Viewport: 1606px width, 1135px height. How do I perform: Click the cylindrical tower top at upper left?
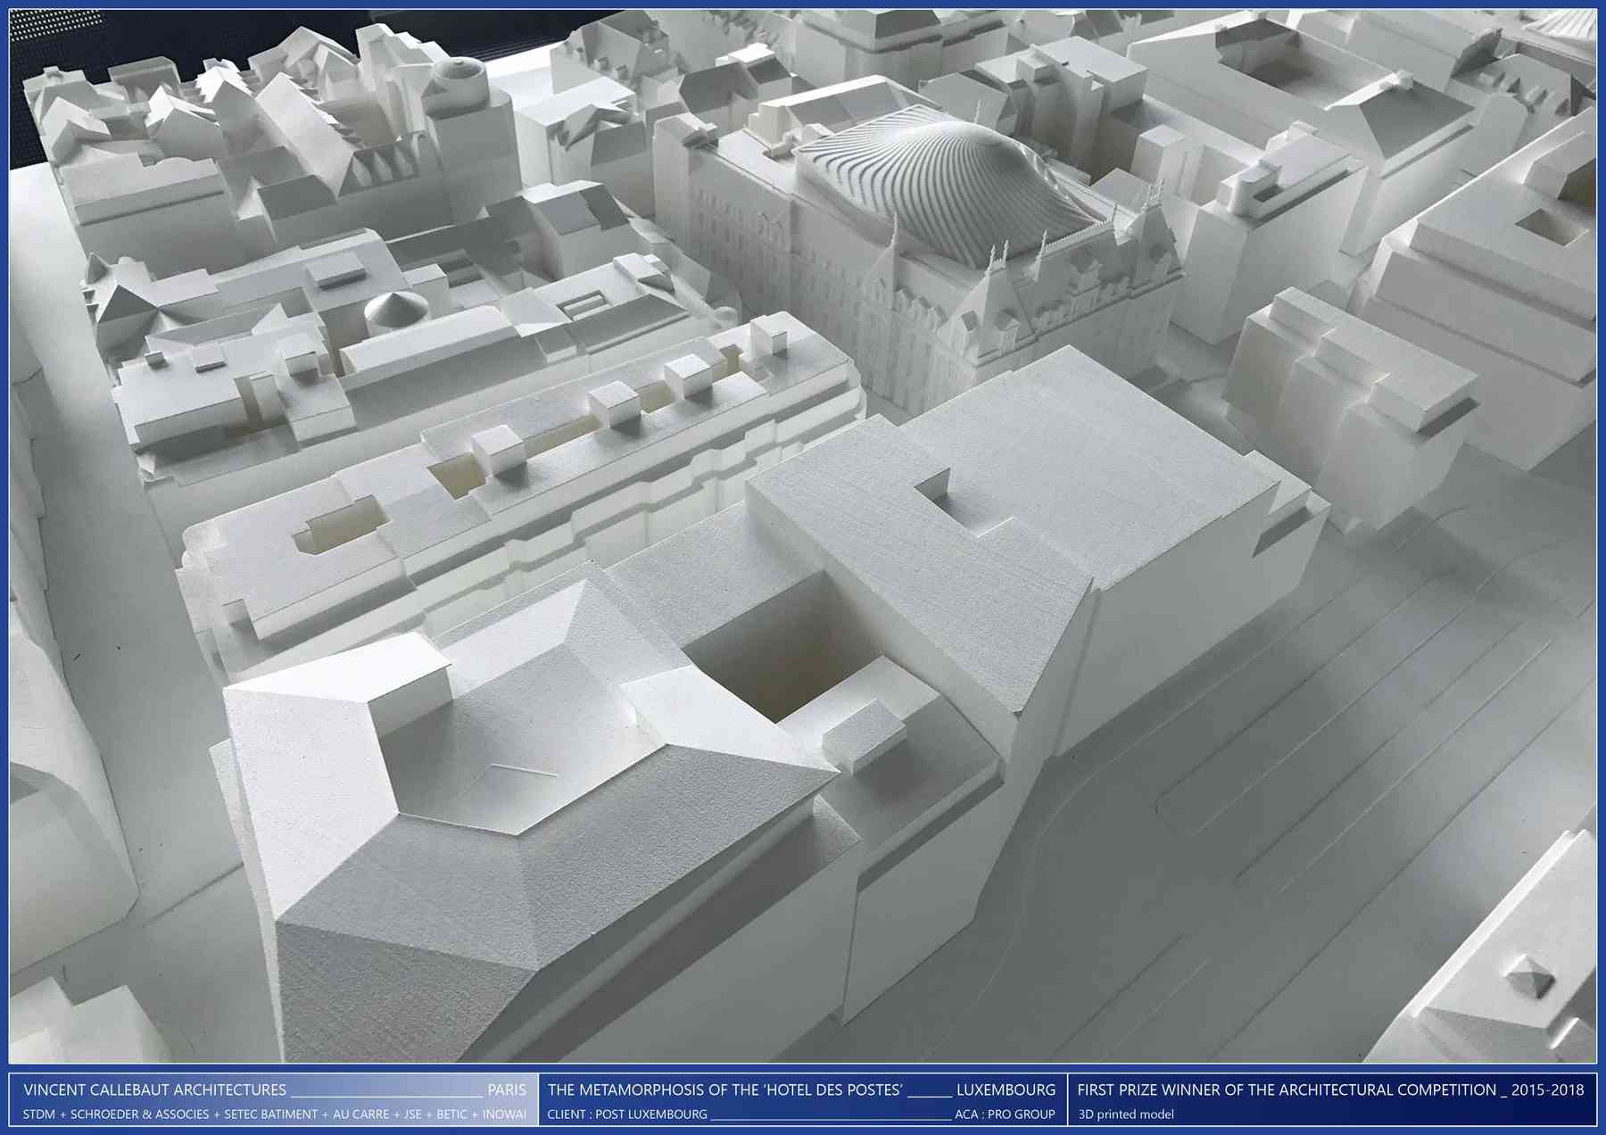(459, 78)
